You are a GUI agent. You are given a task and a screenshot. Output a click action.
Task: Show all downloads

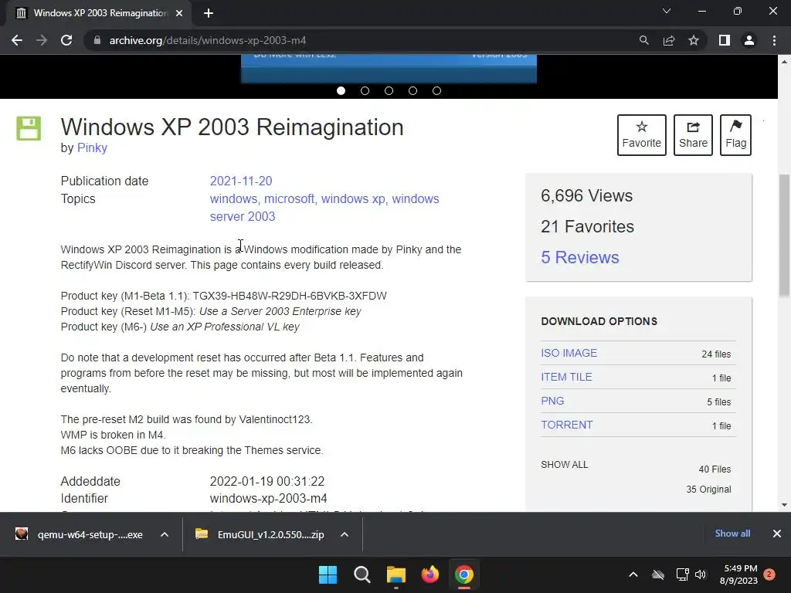tap(732, 534)
